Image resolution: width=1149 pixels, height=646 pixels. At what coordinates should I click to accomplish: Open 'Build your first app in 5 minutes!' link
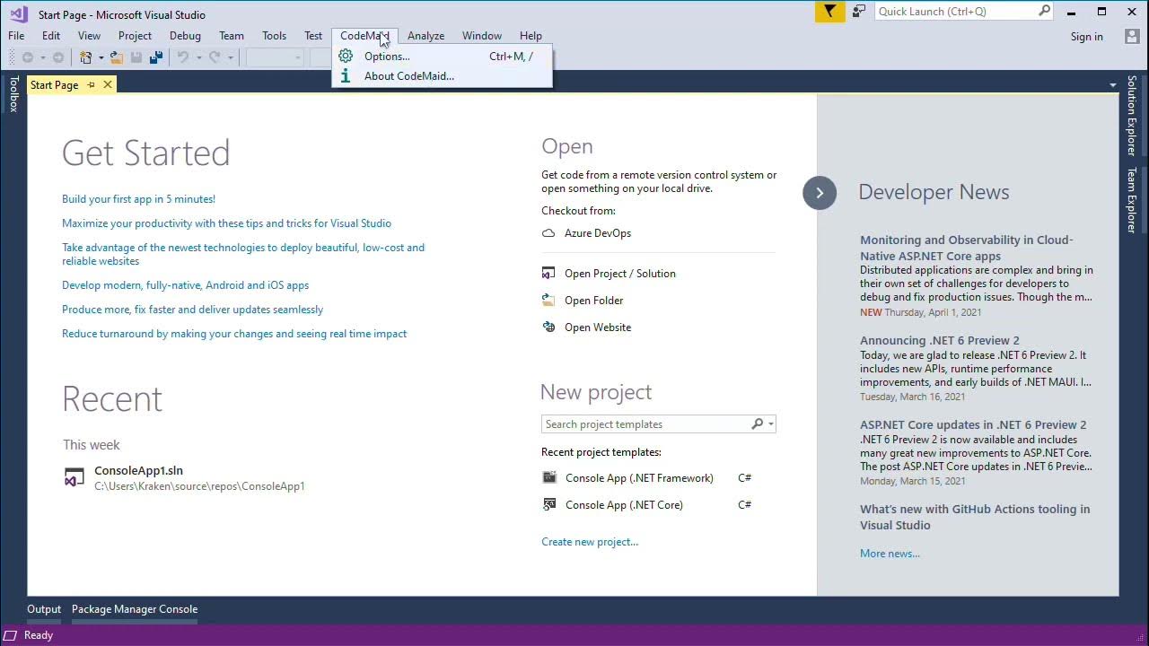pyautogui.click(x=138, y=199)
